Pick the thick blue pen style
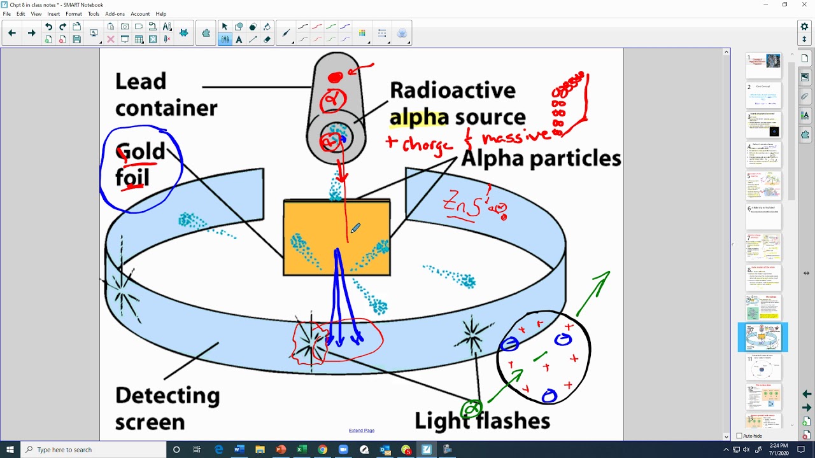 [x=345, y=27]
